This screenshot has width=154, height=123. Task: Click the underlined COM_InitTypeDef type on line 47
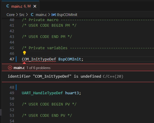pos(39,59)
